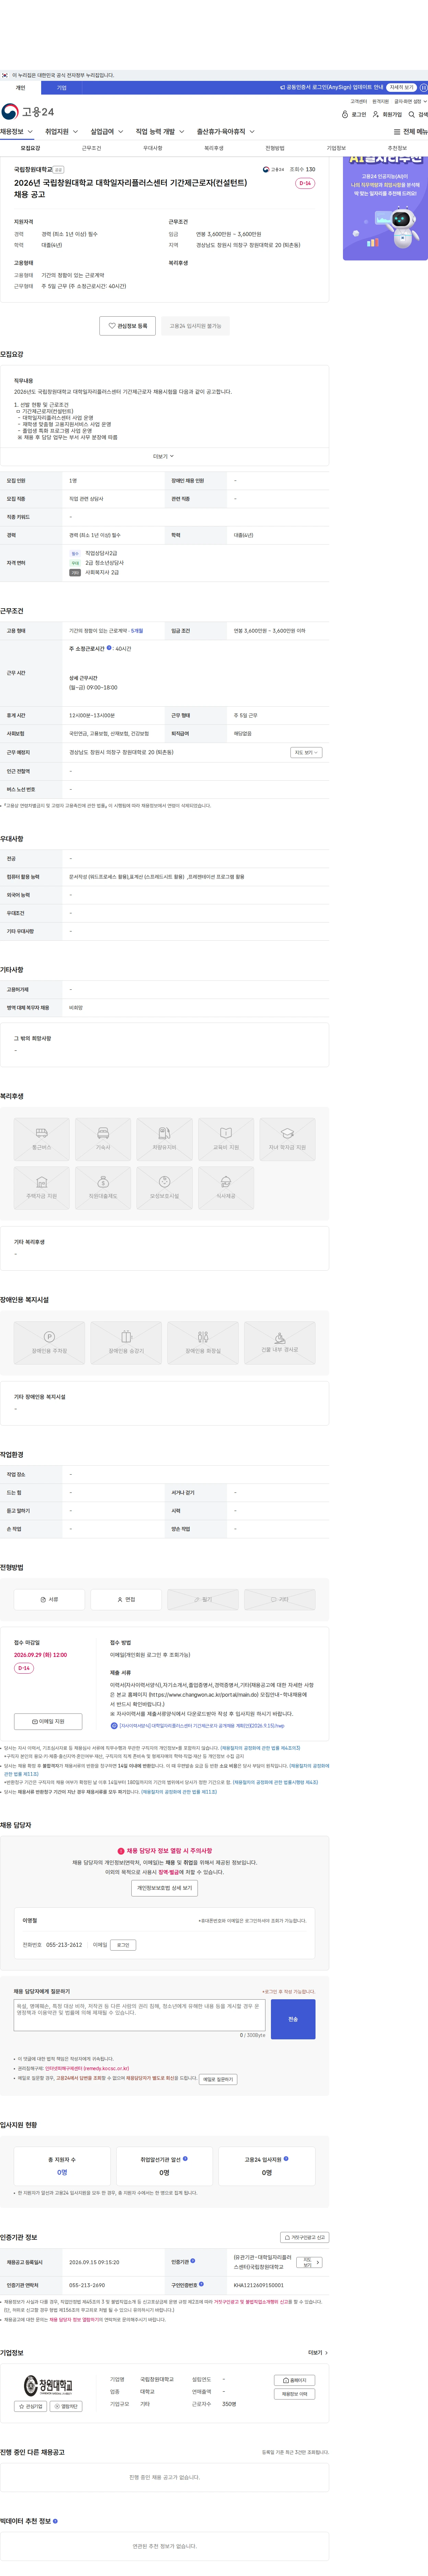This screenshot has width=428, height=2576.
Task: Download the attached 공개채용 계획 hwp file
Action: (198, 1726)
